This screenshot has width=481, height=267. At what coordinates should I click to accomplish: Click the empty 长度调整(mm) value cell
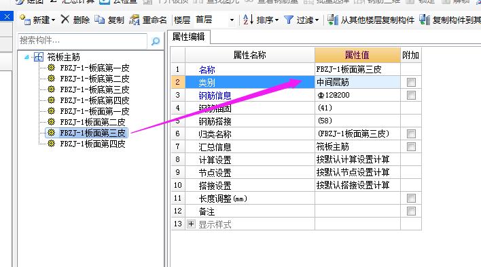click(x=357, y=198)
